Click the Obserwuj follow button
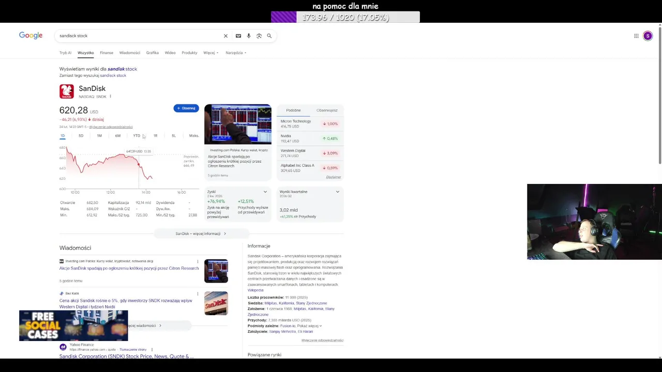 (x=186, y=108)
